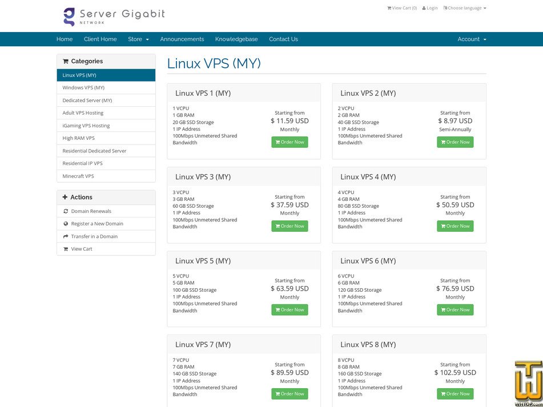
Task: Click the globe icon beside Register a New Domain
Action: (x=66, y=224)
